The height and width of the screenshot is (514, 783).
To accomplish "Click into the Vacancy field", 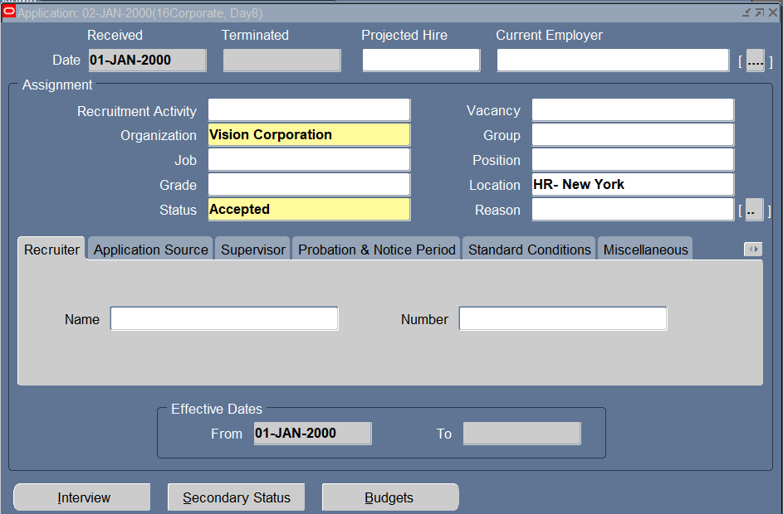I will [633, 110].
